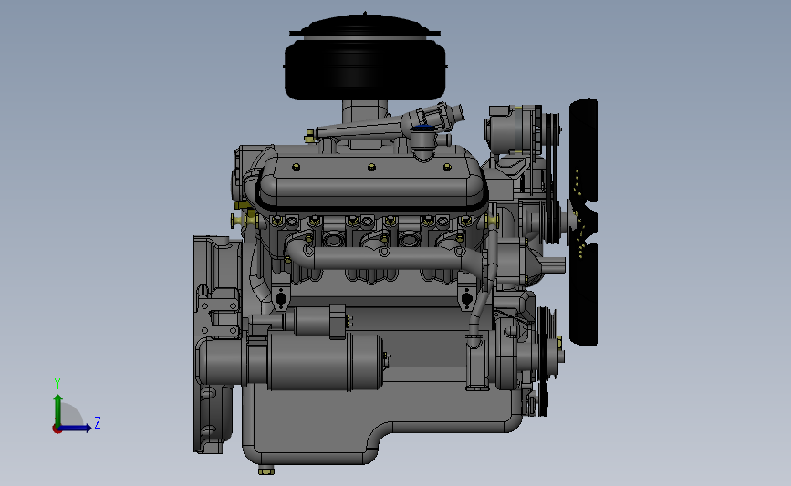
Task: Click the red origin ball of the triad
Action: (57, 429)
